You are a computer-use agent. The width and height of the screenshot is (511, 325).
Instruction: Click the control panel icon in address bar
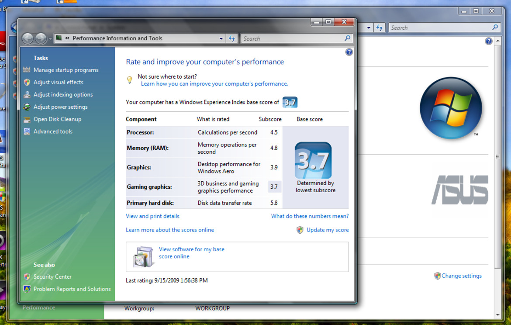(x=59, y=38)
